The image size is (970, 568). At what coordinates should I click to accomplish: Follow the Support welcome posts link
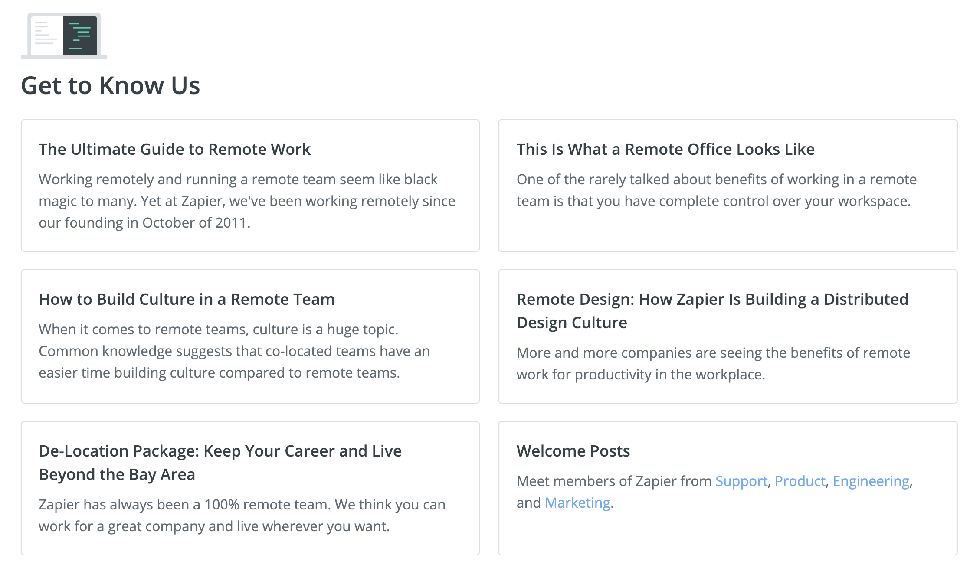click(741, 481)
